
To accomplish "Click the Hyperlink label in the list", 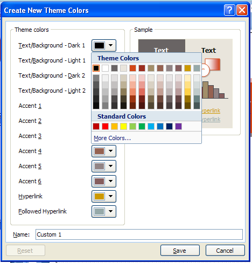I will pos(30,196).
